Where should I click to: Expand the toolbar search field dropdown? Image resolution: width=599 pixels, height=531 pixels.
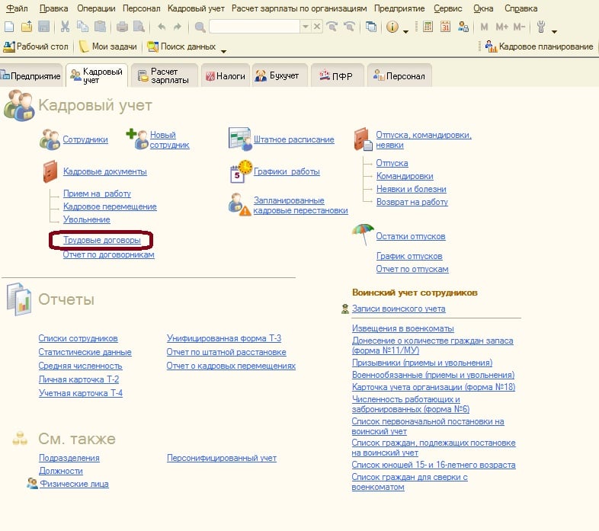pyautogui.click(x=306, y=27)
